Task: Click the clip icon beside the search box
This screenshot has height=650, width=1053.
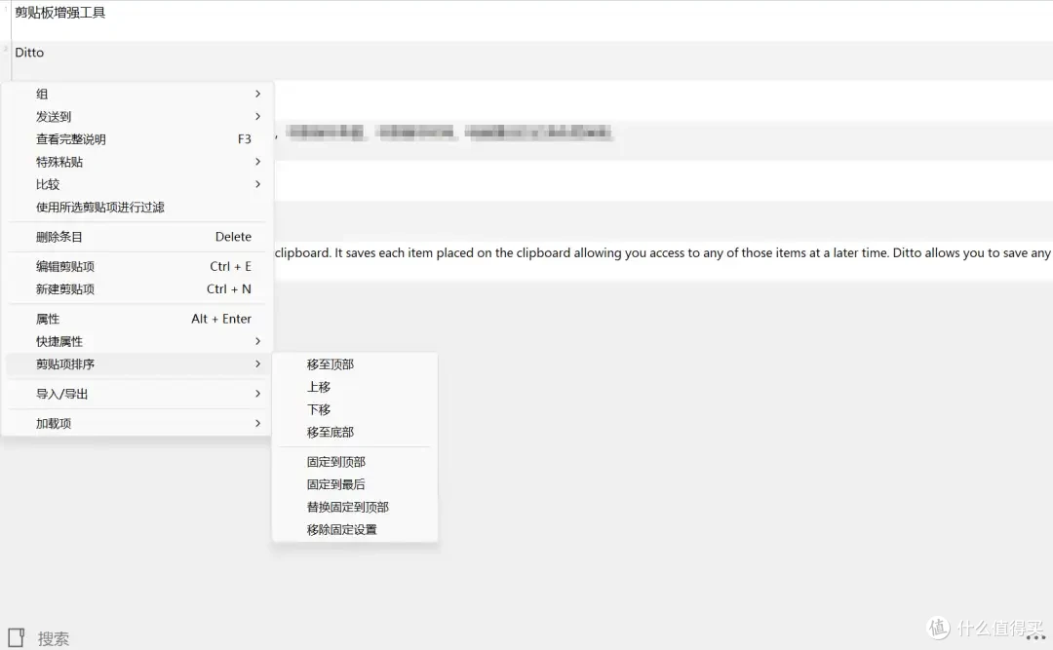Action: click(x=17, y=637)
